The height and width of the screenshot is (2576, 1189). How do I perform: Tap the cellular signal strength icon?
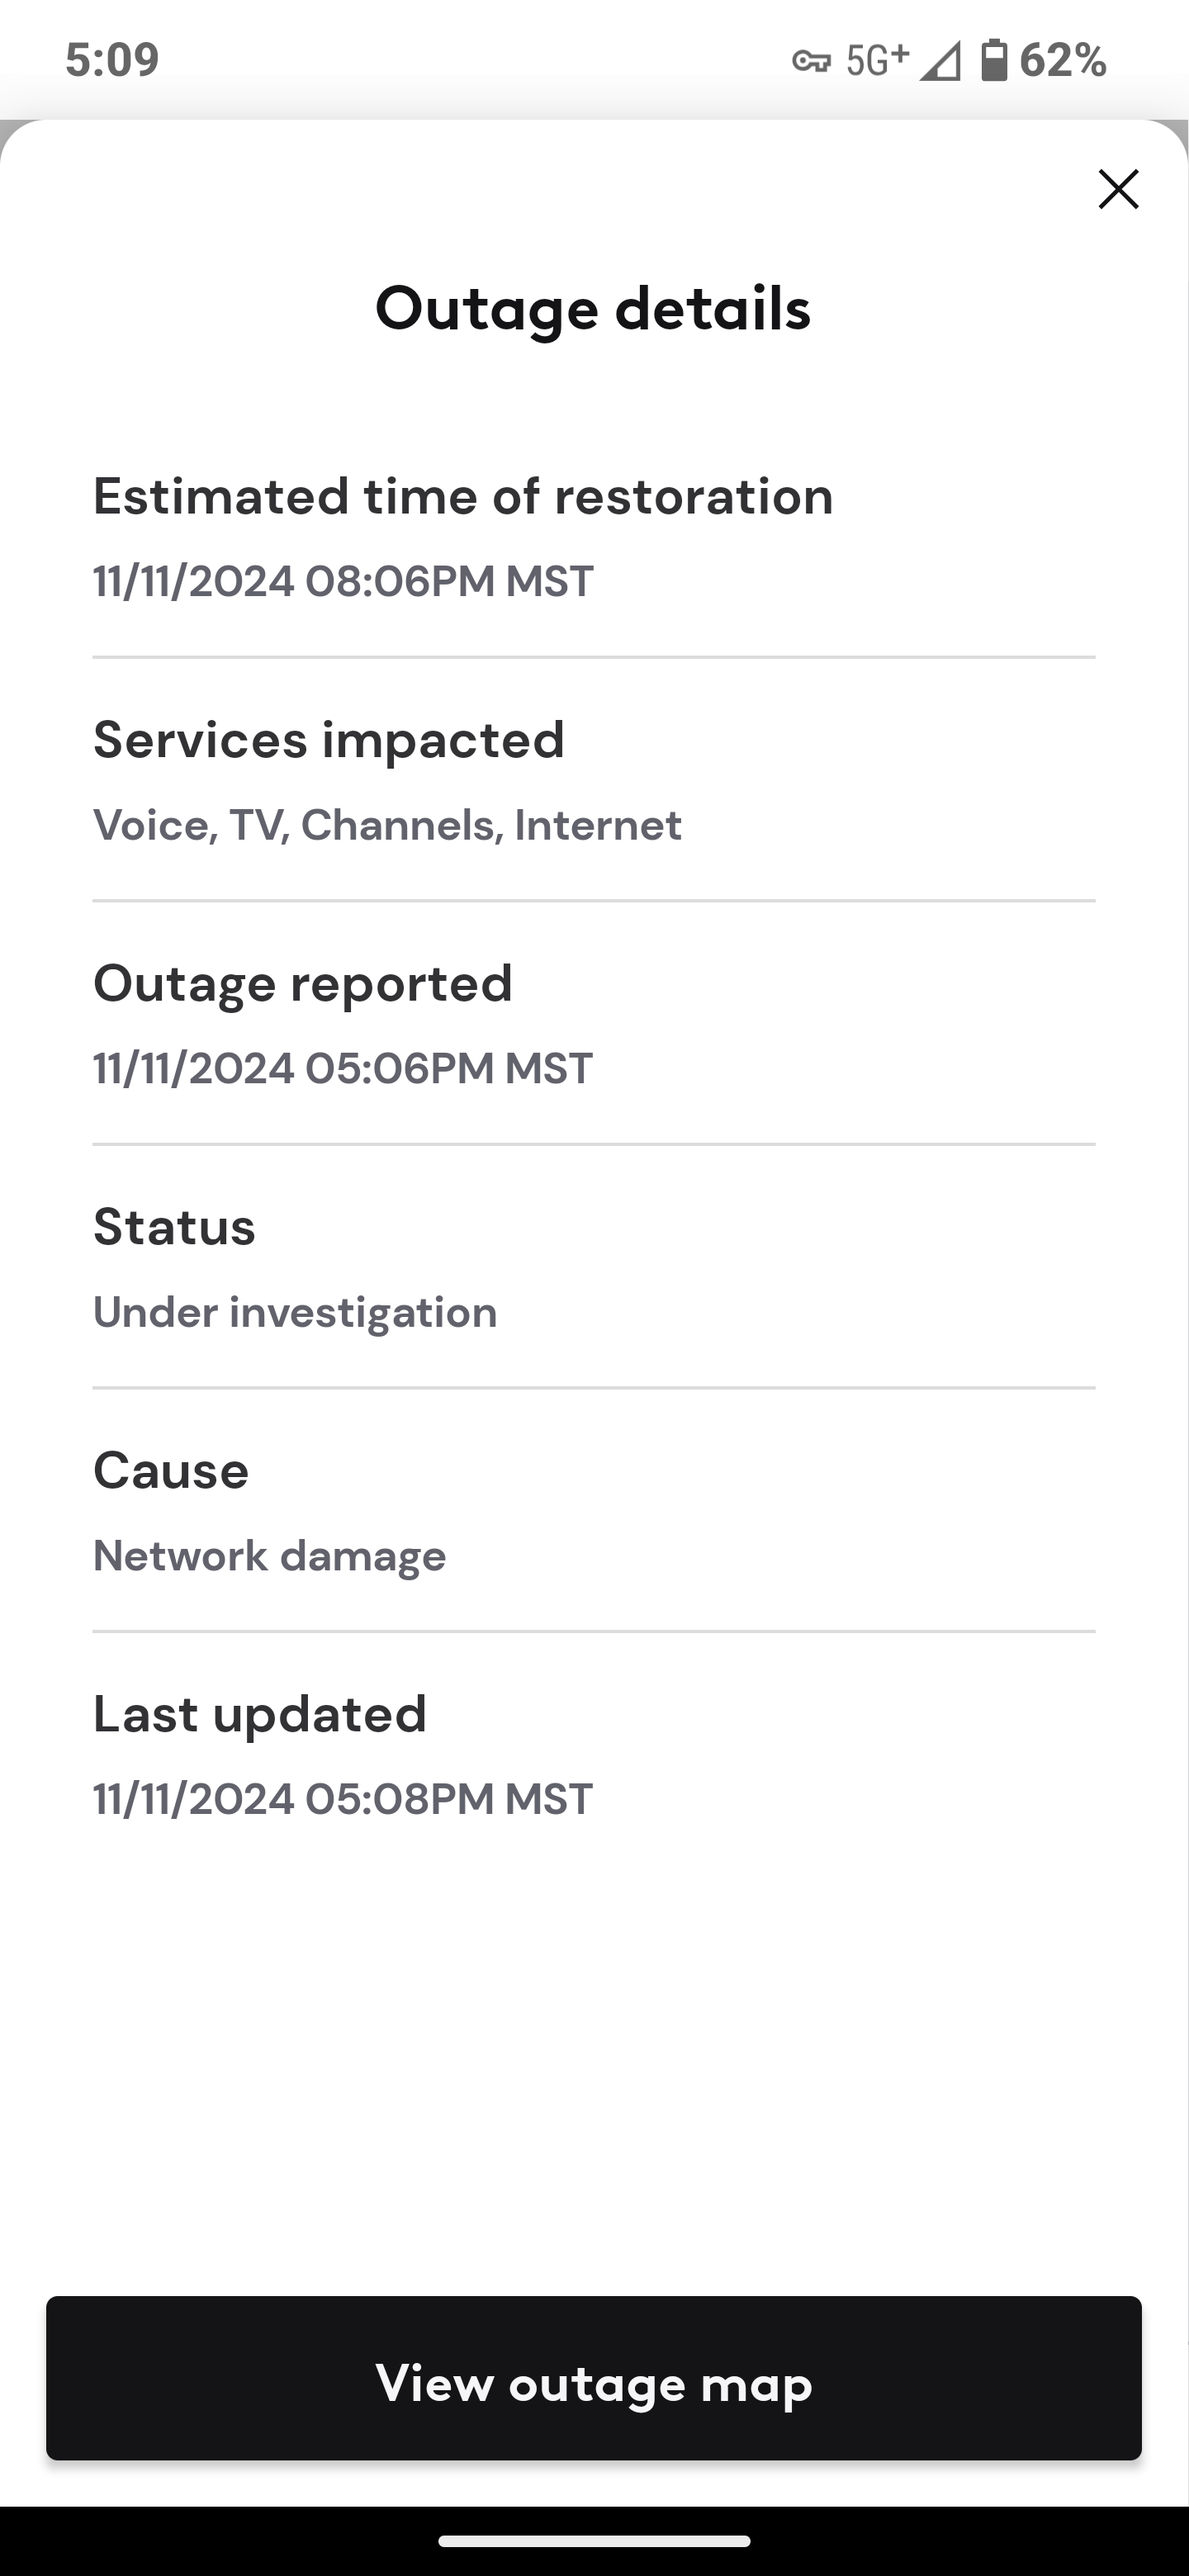click(x=940, y=61)
